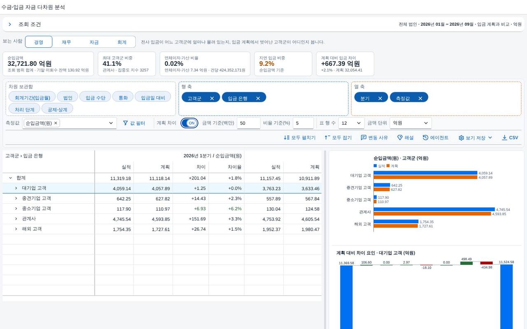Expand the 대기업 고객 row
Screen dimensions: 527x329
coord(16,188)
